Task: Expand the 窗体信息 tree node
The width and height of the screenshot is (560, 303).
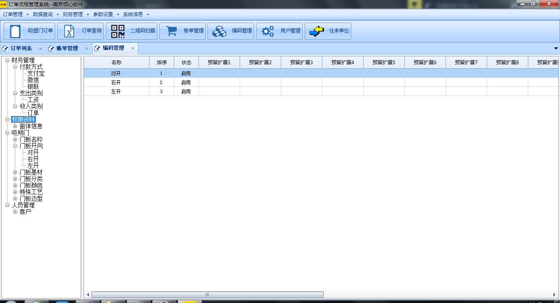Action: pyautogui.click(x=15, y=126)
